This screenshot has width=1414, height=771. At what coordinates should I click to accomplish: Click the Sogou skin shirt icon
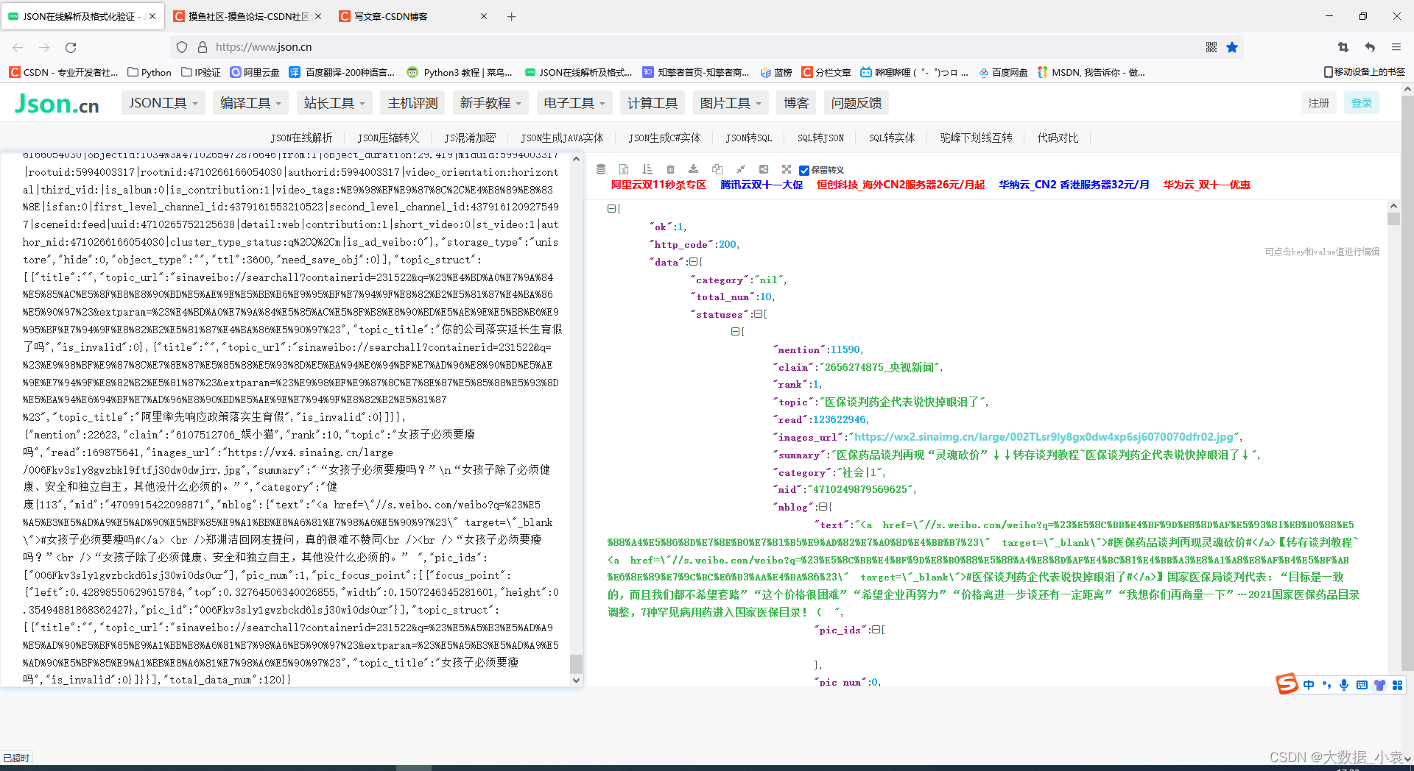tap(1379, 685)
